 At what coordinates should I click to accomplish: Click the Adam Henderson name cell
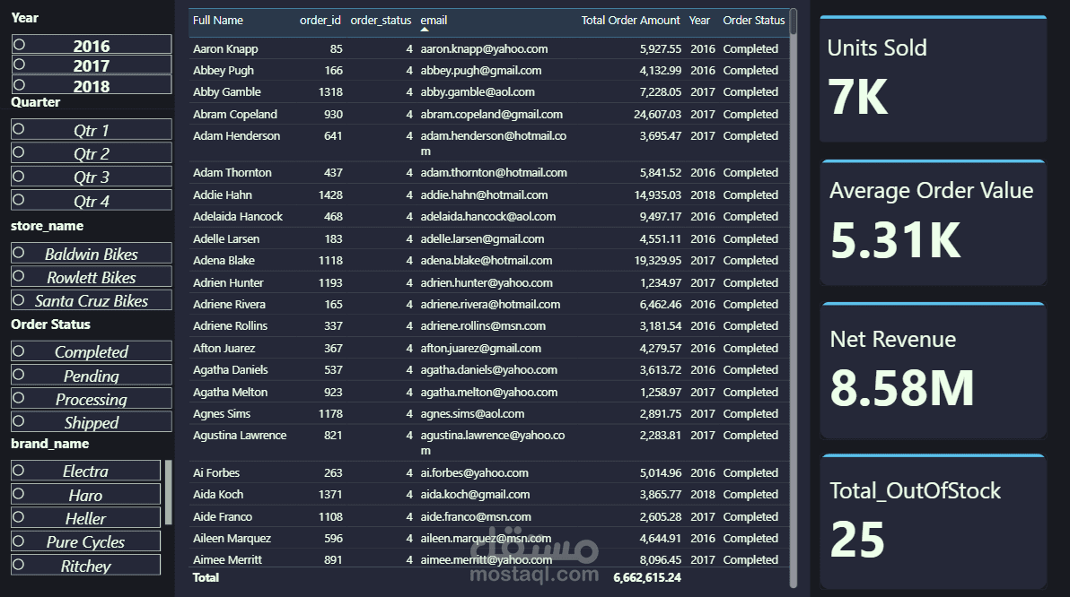[236, 135]
